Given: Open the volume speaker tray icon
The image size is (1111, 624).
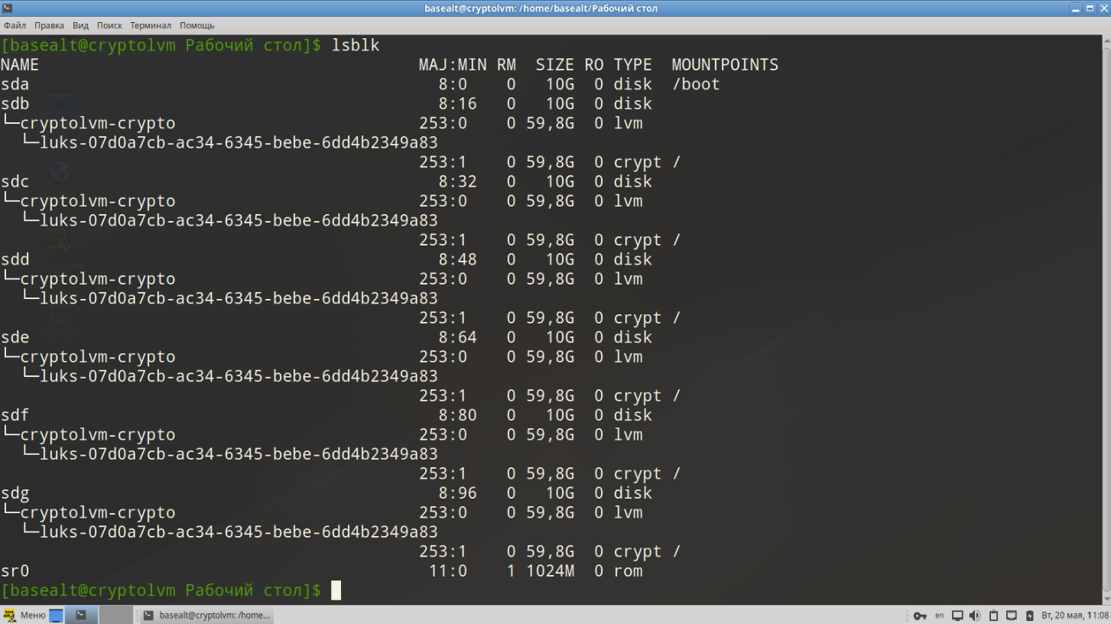Looking at the screenshot, I should (975, 615).
